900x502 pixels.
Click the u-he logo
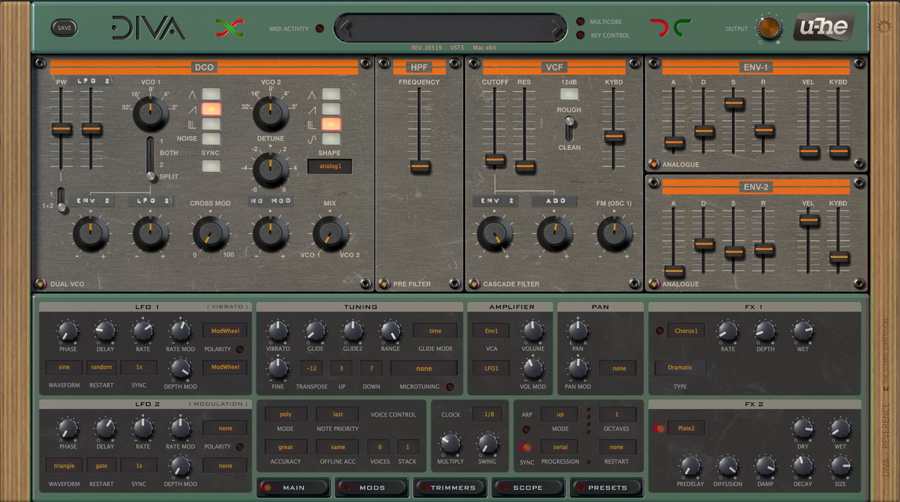coord(823,28)
